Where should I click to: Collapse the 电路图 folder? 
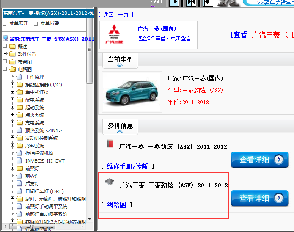pos(5,69)
